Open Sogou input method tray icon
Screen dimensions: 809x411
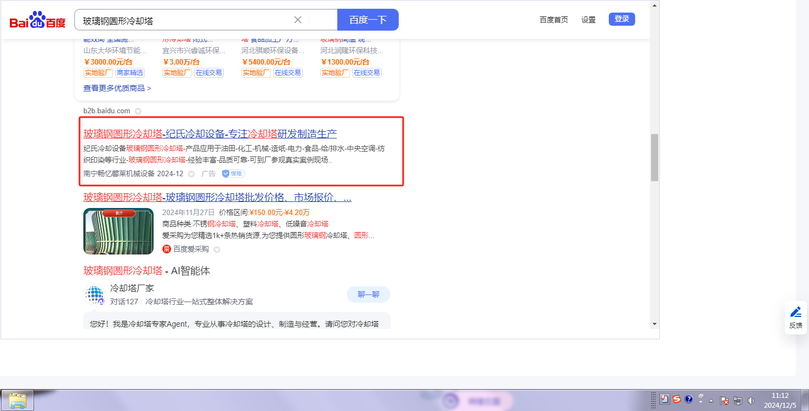pyautogui.click(x=677, y=399)
